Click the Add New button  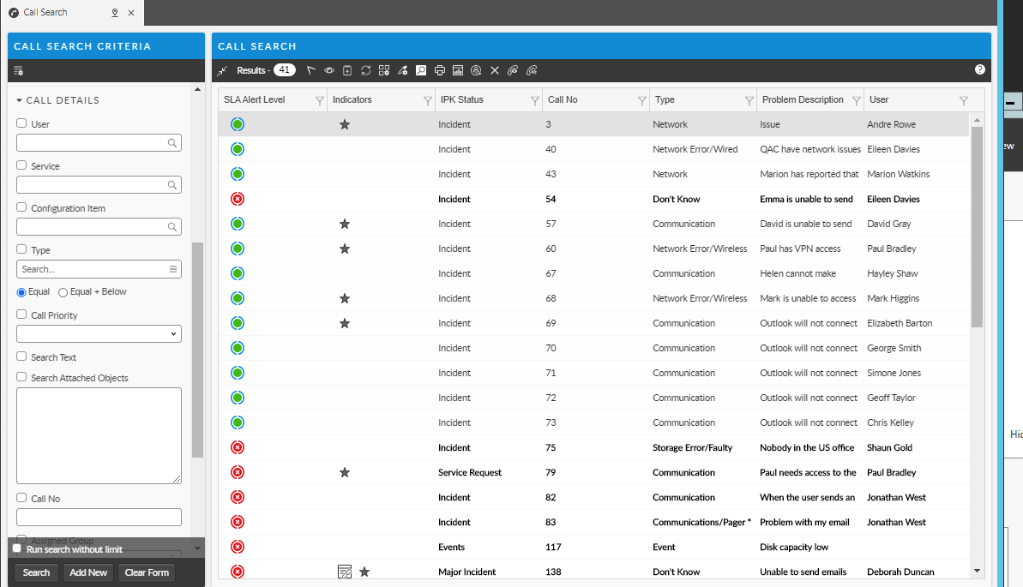88,572
